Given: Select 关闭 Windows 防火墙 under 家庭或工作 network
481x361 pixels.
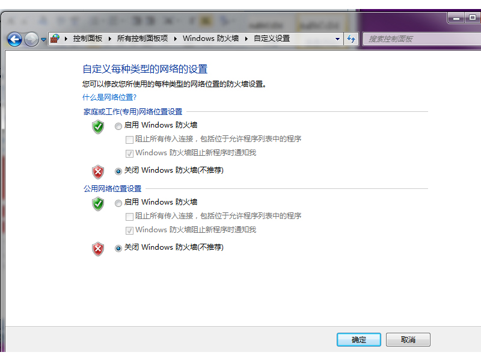Looking at the screenshot, I should coord(118,171).
